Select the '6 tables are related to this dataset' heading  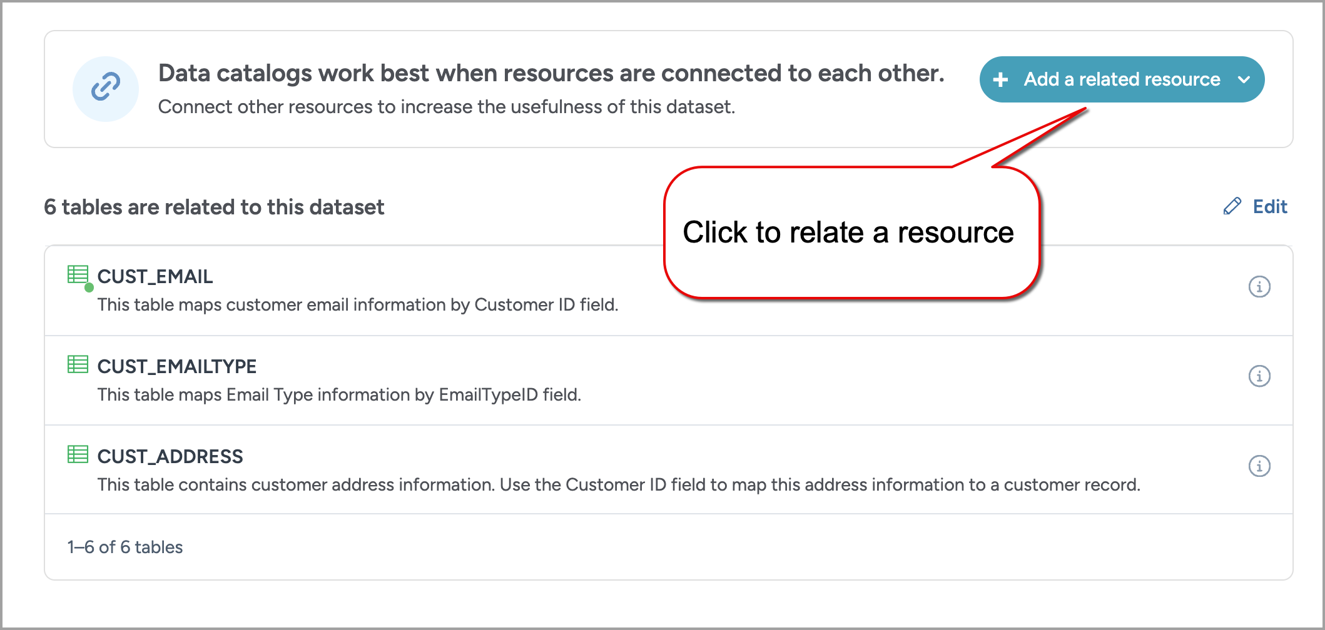pyautogui.click(x=214, y=207)
